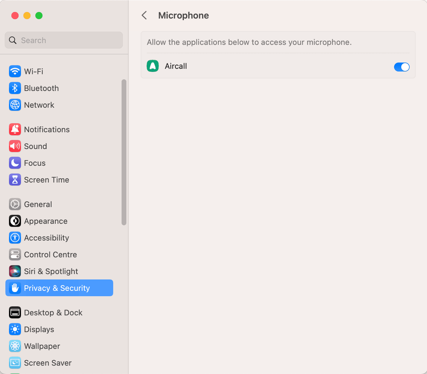Viewport: 427px width, 374px height.
Task: Toggle Aircall's permission switch off
Action: coord(402,67)
